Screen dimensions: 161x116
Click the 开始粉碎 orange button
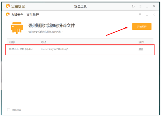pyautogui.click(x=142, y=27)
